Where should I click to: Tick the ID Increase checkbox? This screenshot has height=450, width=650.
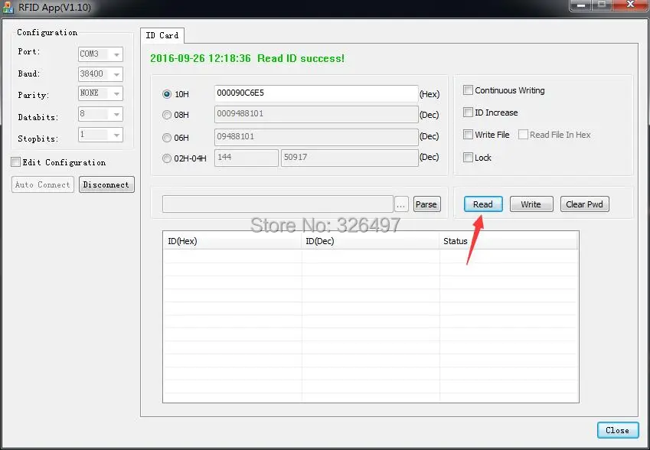pyautogui.click(x=468, y=112)
